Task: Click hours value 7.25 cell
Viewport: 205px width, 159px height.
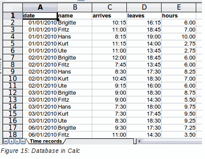Action: click(x=179, y=128)
